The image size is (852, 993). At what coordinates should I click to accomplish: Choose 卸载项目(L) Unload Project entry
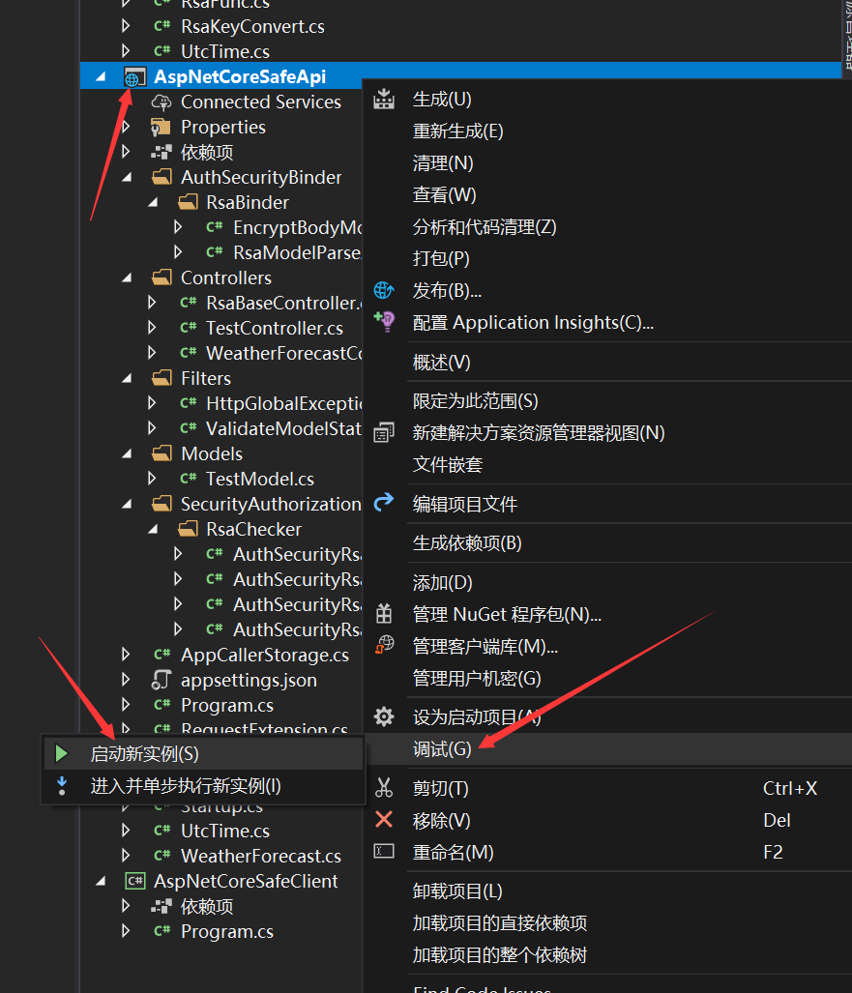(x=457, y=891)
